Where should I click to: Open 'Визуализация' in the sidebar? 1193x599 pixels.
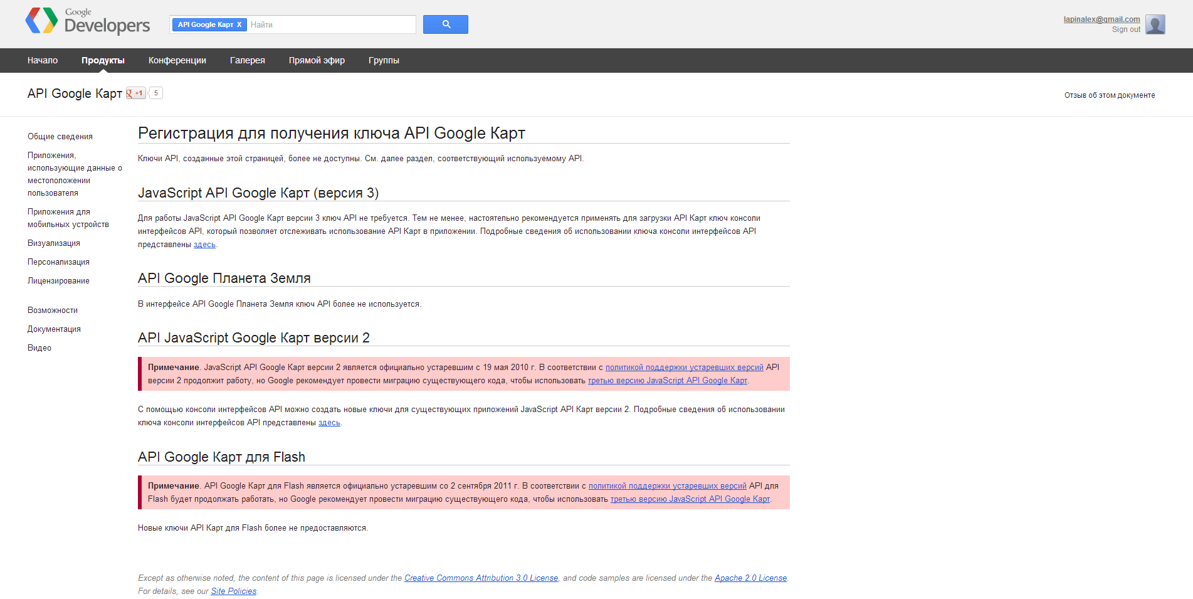coord(54,243)
